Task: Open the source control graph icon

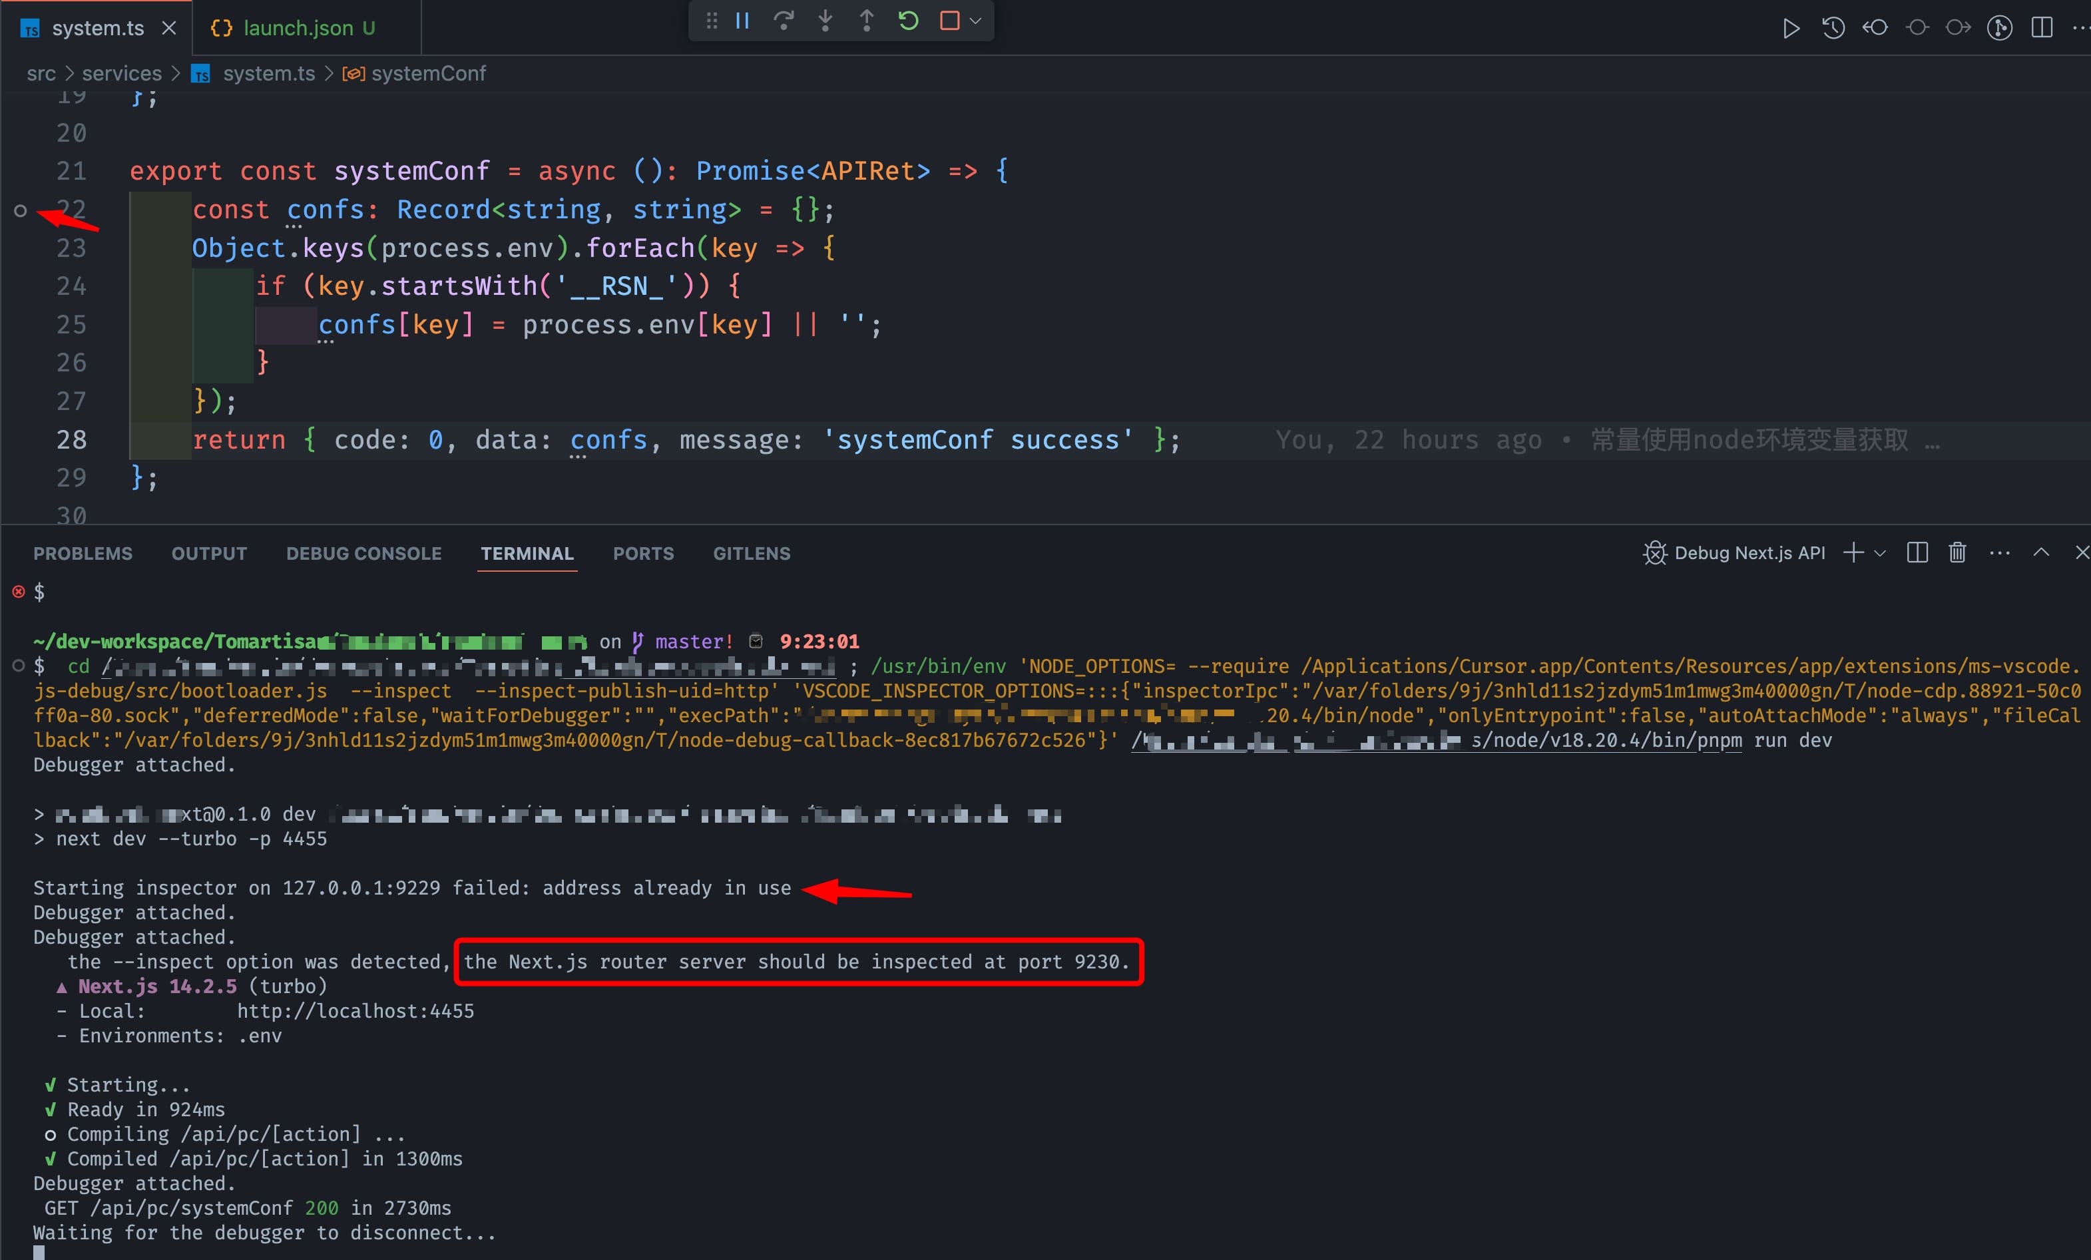Action: (x=1999, y=27)
